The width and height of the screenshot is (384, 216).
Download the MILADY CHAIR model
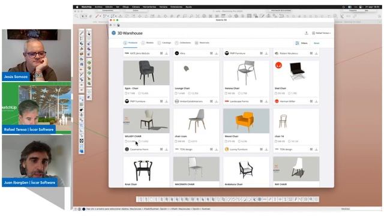pos(167,149)
